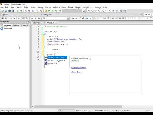Viewport: 153px width, 115px height.
Task: Toggle highlight search matches marker icon
Action: pyautogui.click(x=80, y=18)
